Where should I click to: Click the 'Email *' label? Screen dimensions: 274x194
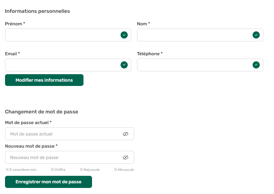tap(12, 54)
